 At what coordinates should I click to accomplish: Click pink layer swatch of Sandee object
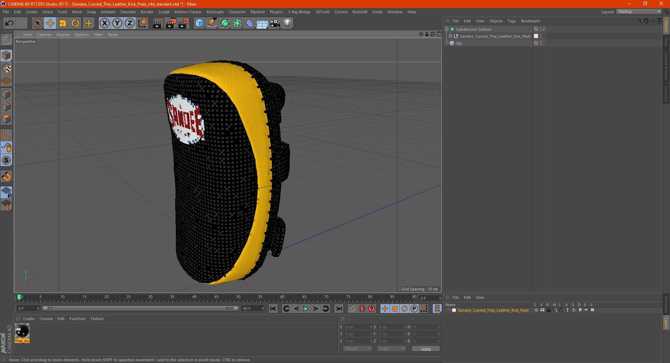(x=536, y=36)
